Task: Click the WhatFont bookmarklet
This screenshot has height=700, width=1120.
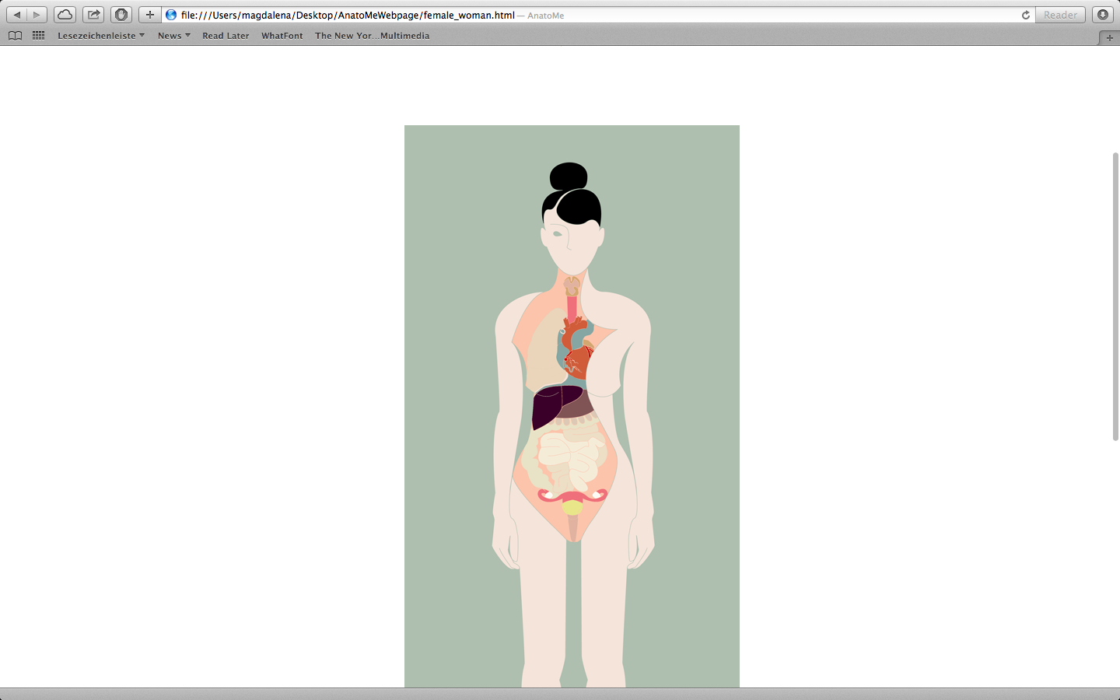Action: coord(282,36)
